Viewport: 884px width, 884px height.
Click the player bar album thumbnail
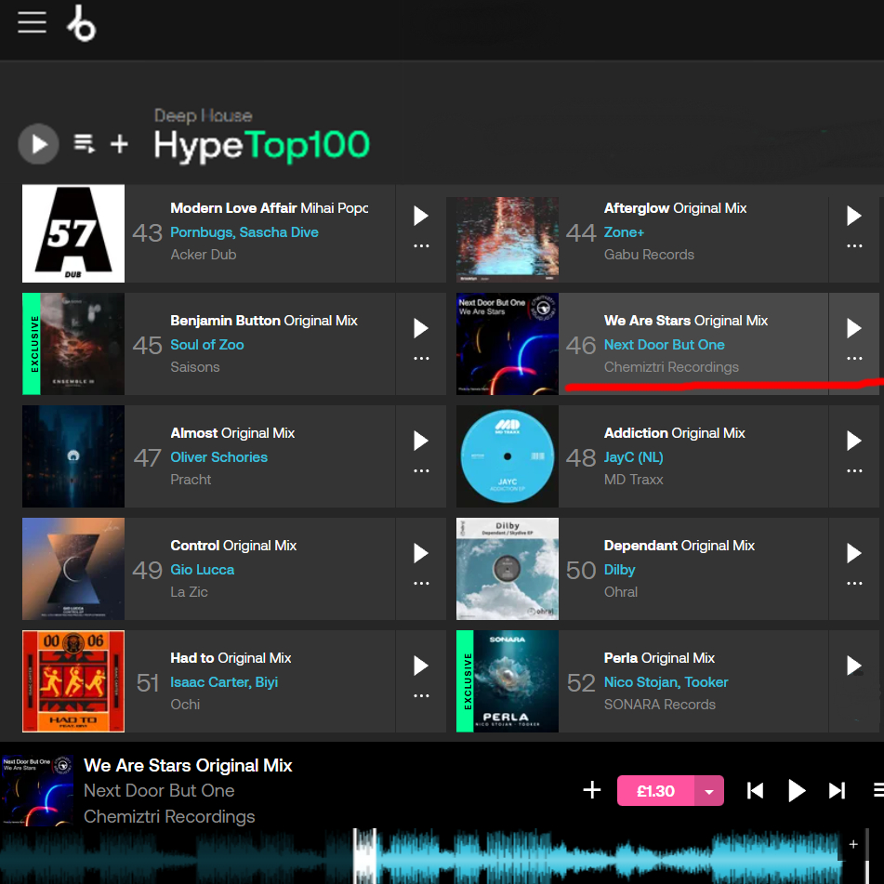(37, 791)
